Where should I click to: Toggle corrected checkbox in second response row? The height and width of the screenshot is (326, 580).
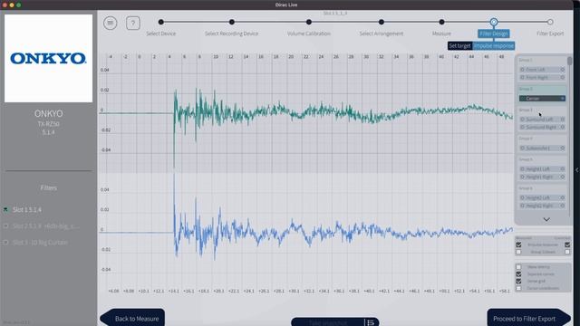click(x=567, y=252)
